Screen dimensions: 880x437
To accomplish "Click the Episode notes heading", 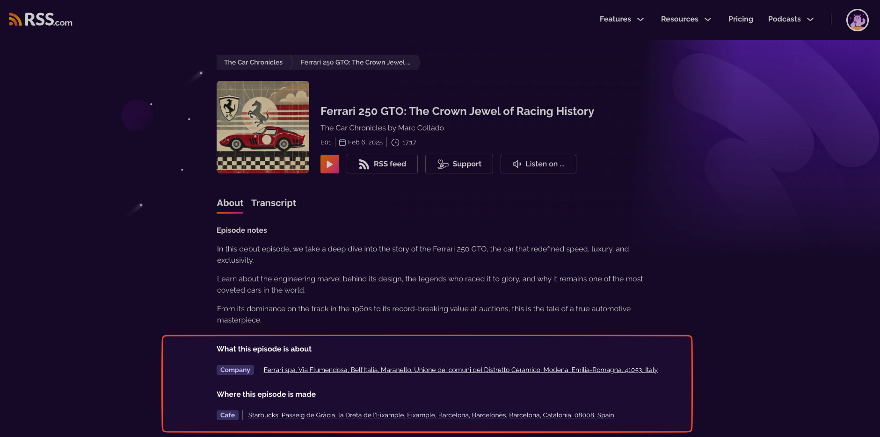I will (x=242, y=230).
